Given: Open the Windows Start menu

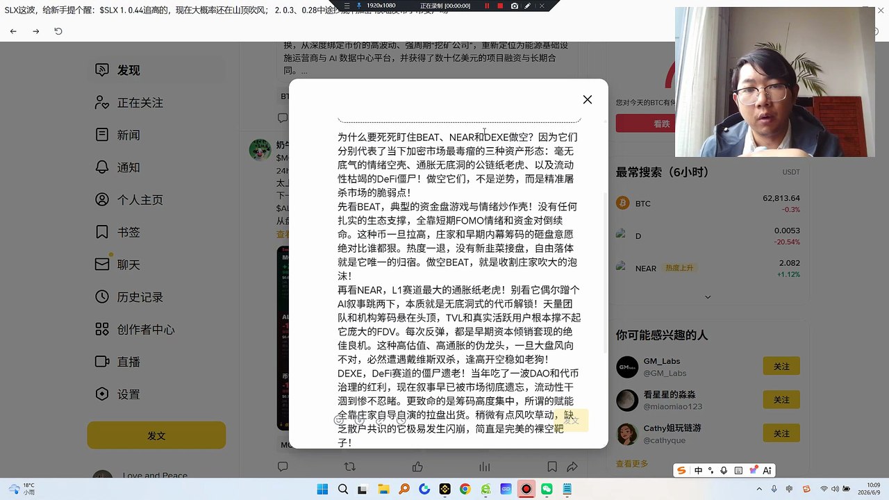Looking at the screenshot, I should point(322,490).
